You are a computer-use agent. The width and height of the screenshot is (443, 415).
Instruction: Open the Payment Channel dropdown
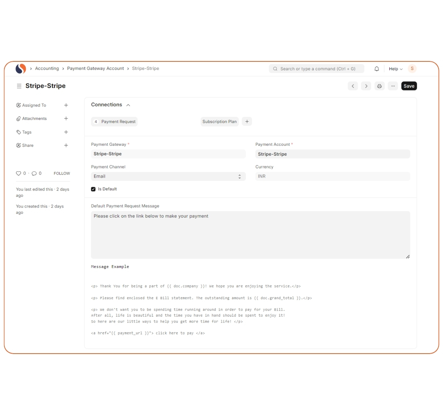(x=168, y=176)
